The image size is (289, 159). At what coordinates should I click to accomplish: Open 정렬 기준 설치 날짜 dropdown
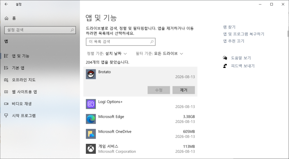pos(107,54)
